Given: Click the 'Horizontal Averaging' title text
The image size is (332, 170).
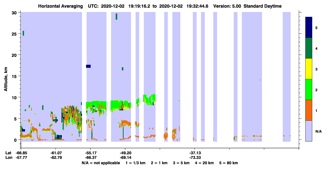Looking at the screenshot, I should [61, 6].
